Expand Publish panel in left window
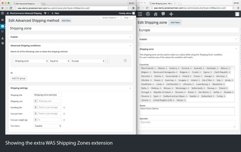The image size is (241, 152). click(x=130, y=37)
